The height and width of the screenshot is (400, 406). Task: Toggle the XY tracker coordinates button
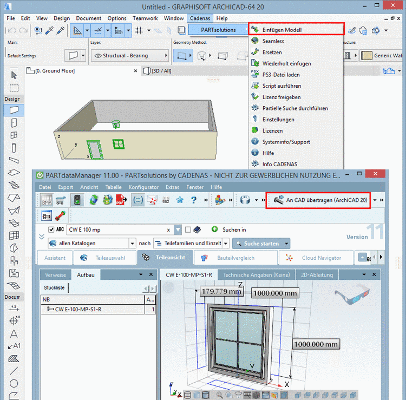pyautogui.click(x=119, y=30)
